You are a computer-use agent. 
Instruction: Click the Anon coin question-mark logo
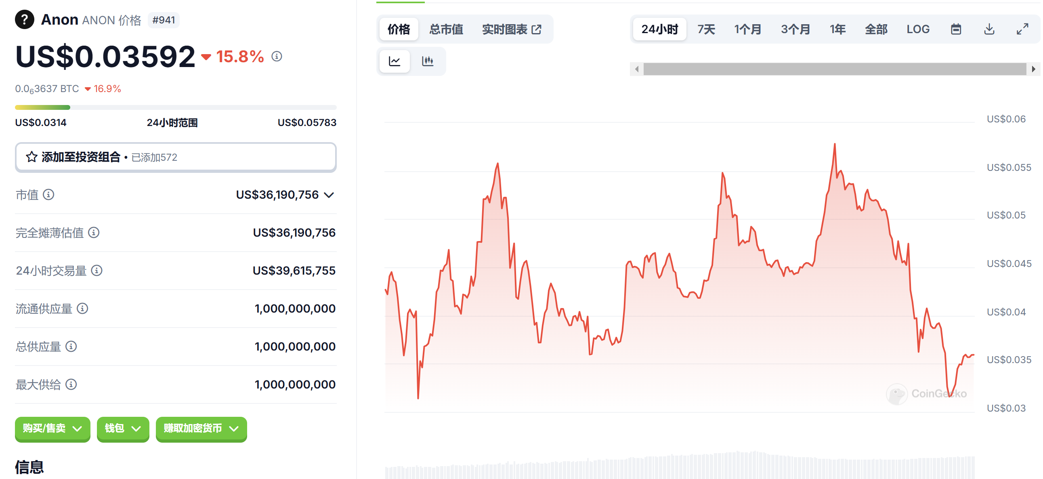pos(25,19)
